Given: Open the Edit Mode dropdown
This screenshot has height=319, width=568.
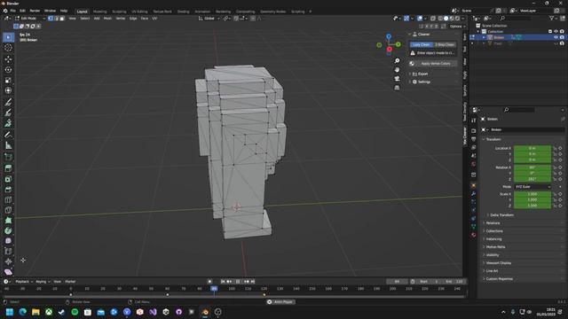Looking at the screenshot, I should point(29,18).
